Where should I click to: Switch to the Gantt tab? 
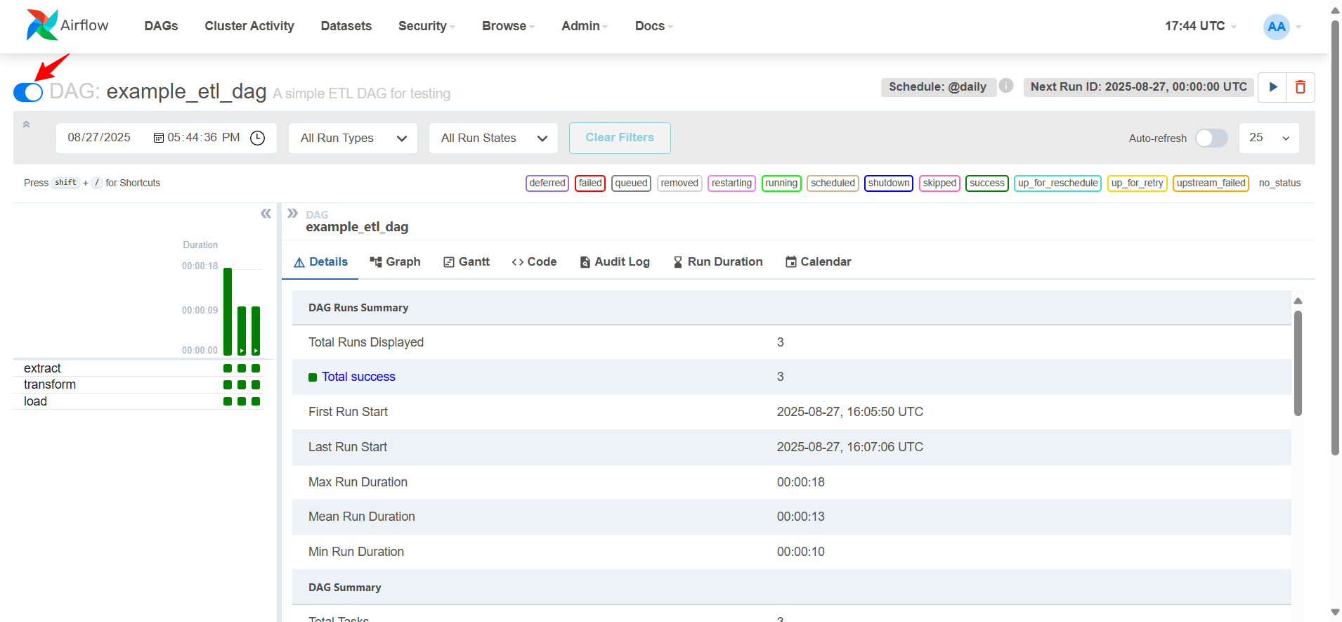(x=467, y=261)
